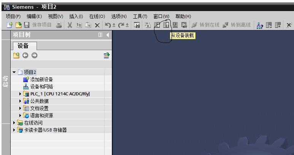Open the Undo history dropdown arrow

(114, 25)
